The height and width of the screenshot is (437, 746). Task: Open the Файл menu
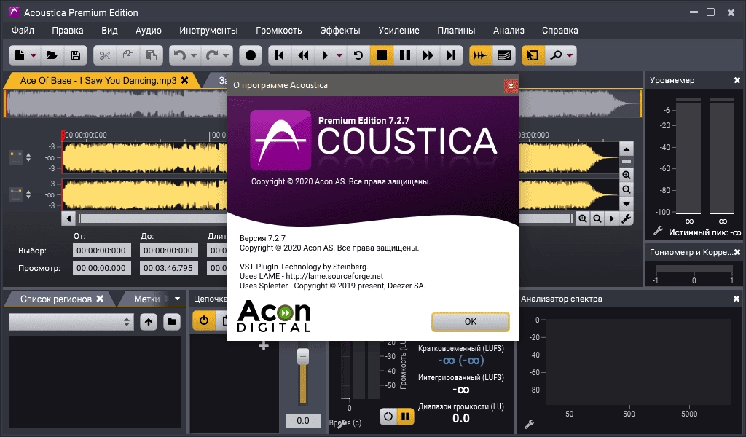coord(23,31)
